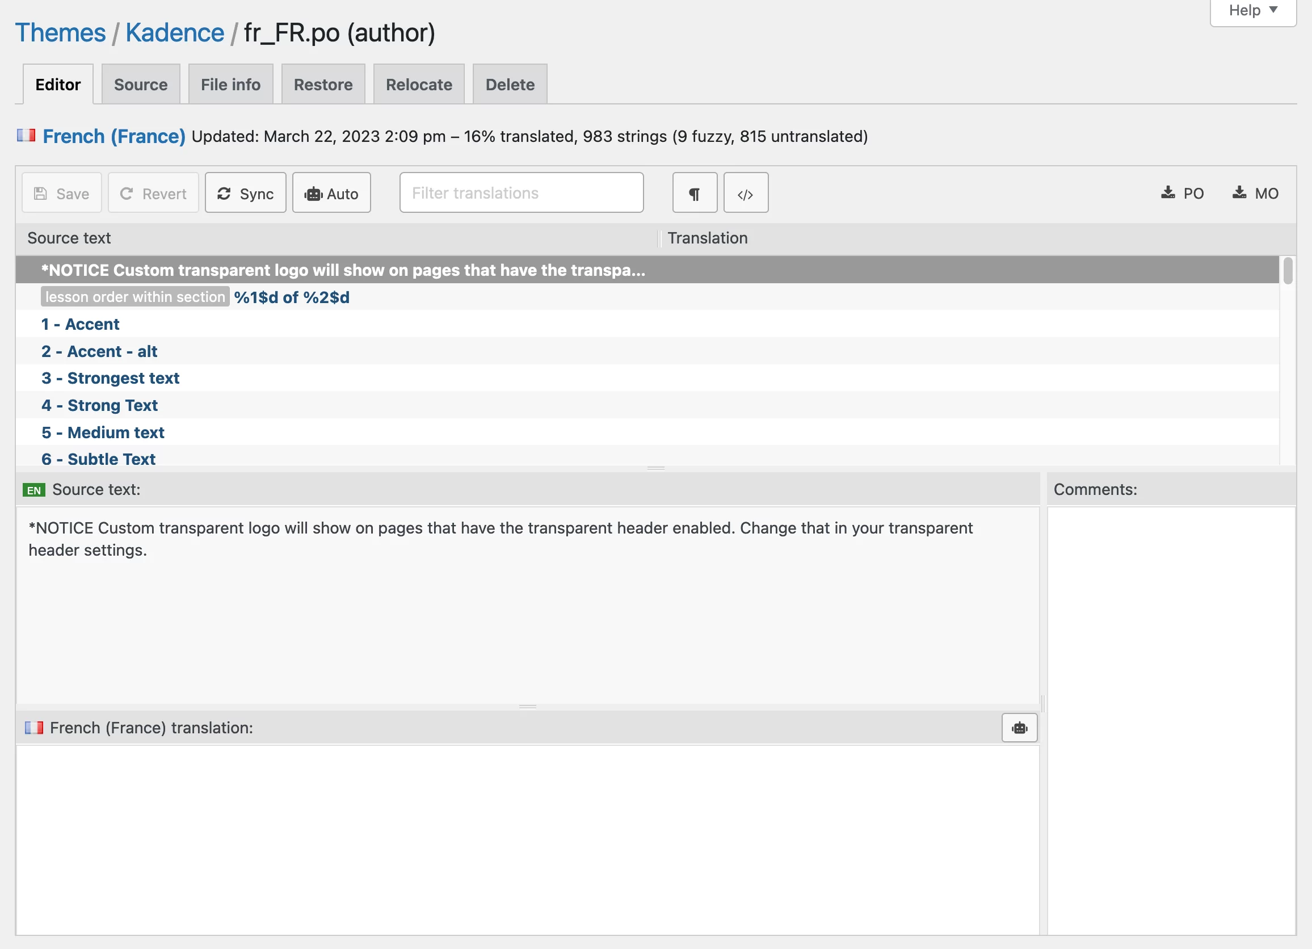The width and height of the screenshot is (1312, 949).
Task: Download the MO file
Action: [1255, 194]
